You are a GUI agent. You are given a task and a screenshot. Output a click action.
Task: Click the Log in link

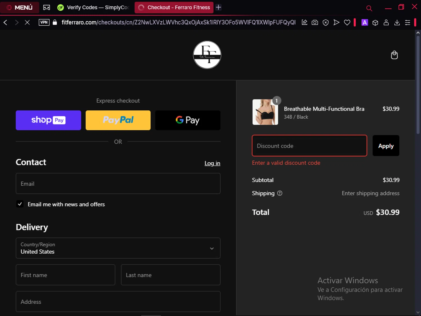point(212,163)
